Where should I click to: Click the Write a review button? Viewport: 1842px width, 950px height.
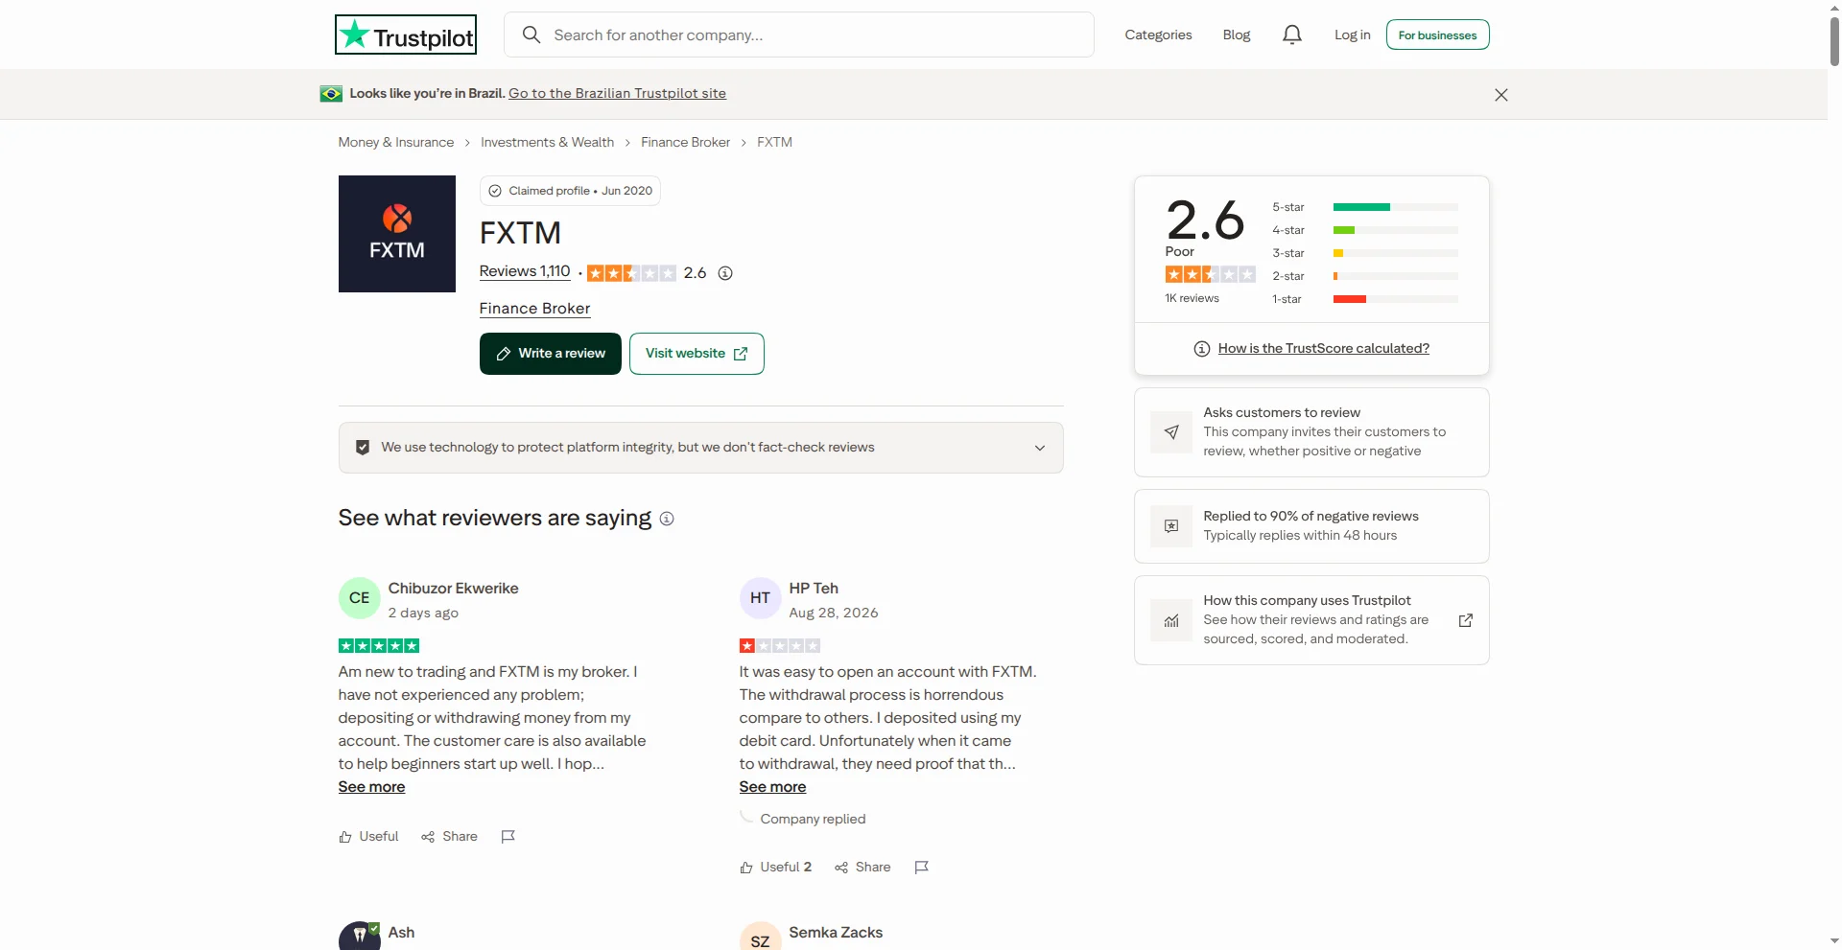(x=551, y=354)
